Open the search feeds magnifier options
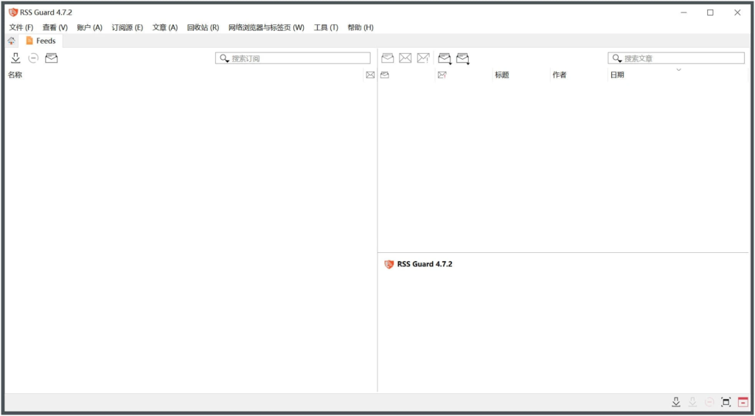 pyautogui.click(x=224, y=58)
